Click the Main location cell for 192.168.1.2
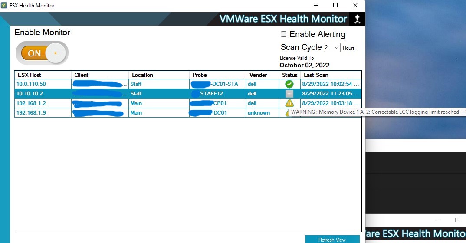Image resolution: width=466 pixels, height=243 pixels. pos(159,103)
